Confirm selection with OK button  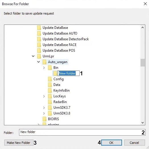(x=111, y=143)
